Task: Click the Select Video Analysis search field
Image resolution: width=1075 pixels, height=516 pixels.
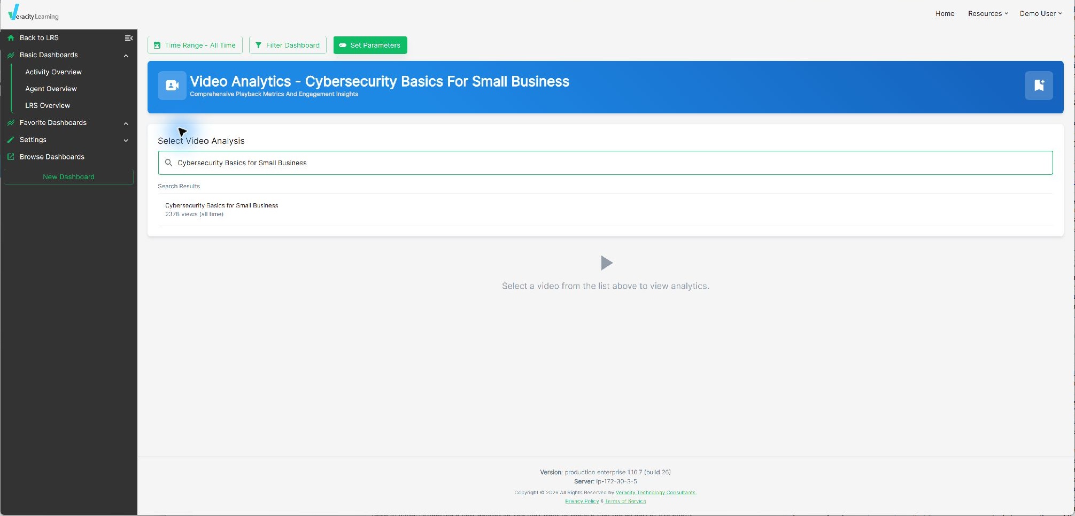Action: 605,163
